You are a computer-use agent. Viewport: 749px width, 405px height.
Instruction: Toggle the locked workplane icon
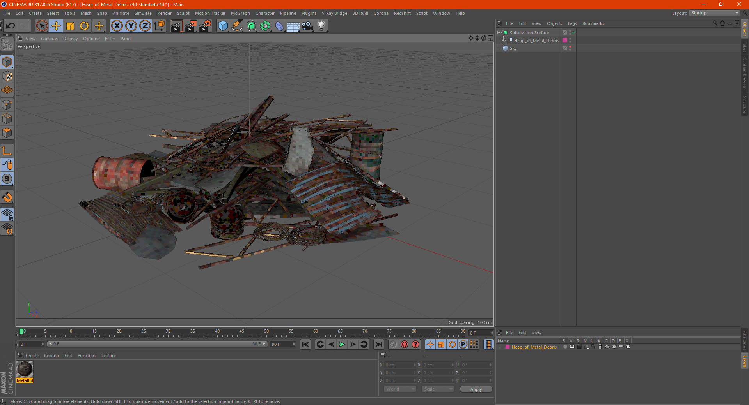coord(7,215)
